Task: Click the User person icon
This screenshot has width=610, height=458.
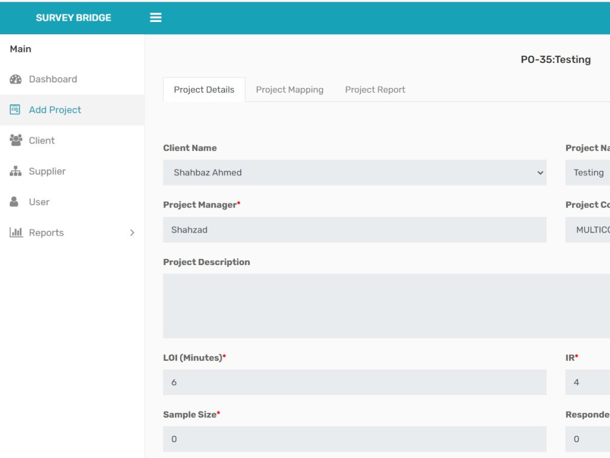Action: coord(14,202)
